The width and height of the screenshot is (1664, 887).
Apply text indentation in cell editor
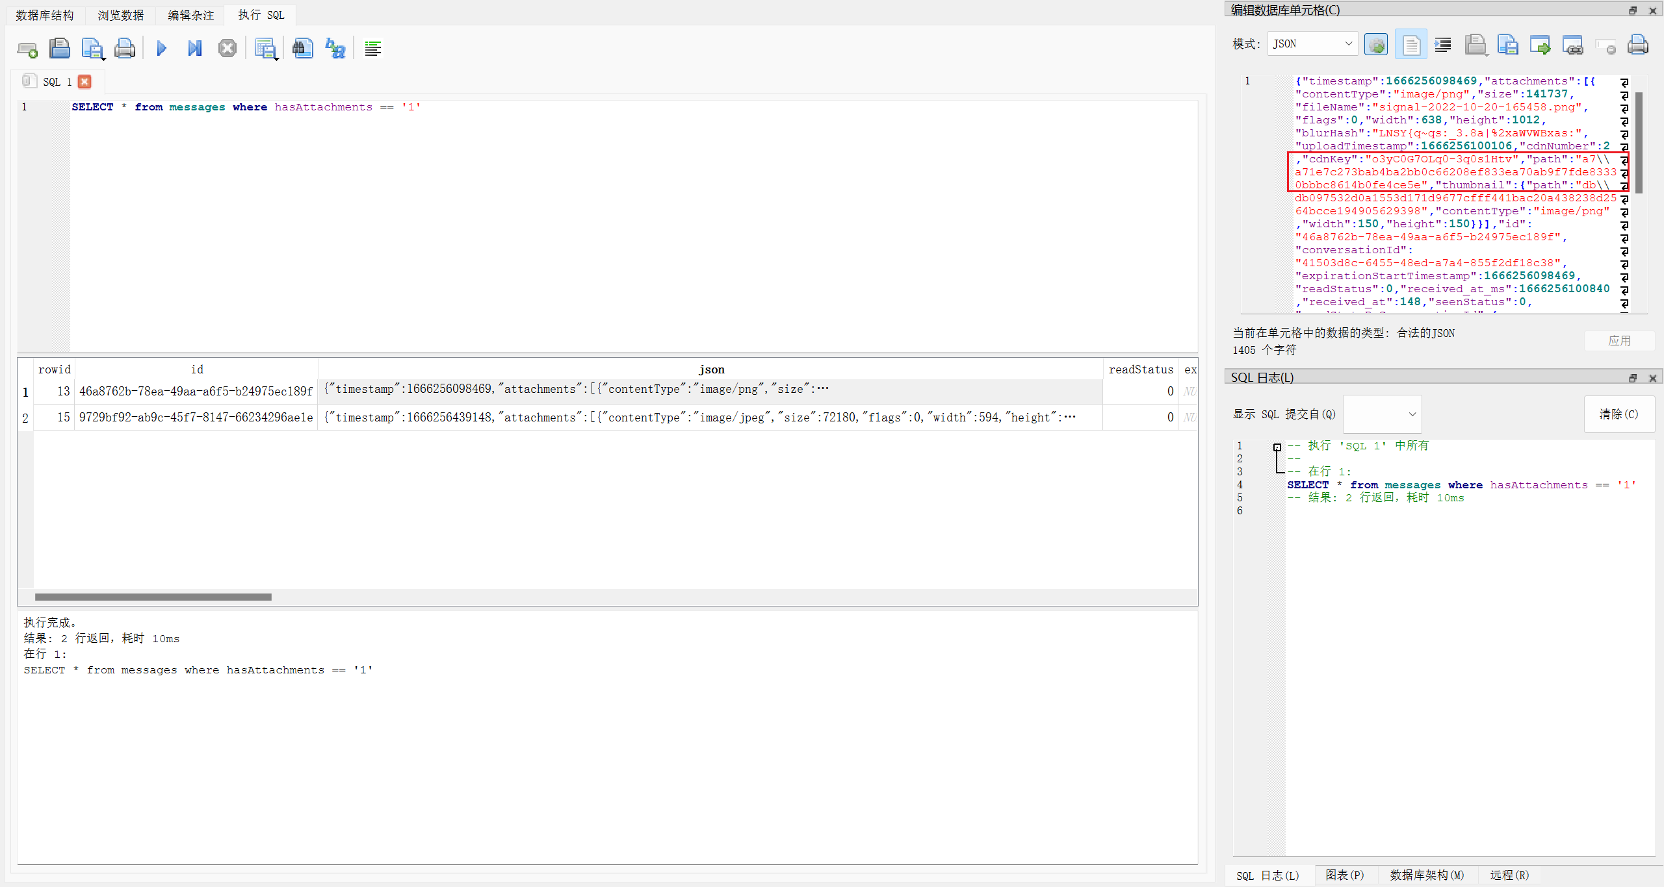(x=1443, y=45)
